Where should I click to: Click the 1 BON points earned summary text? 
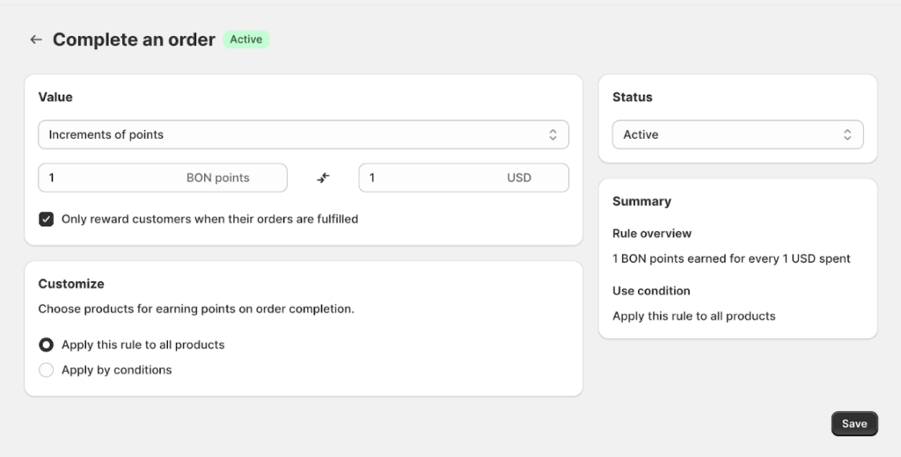coord(731,258)
